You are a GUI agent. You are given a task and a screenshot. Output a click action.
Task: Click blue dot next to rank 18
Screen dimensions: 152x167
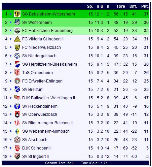click(10, 156)
